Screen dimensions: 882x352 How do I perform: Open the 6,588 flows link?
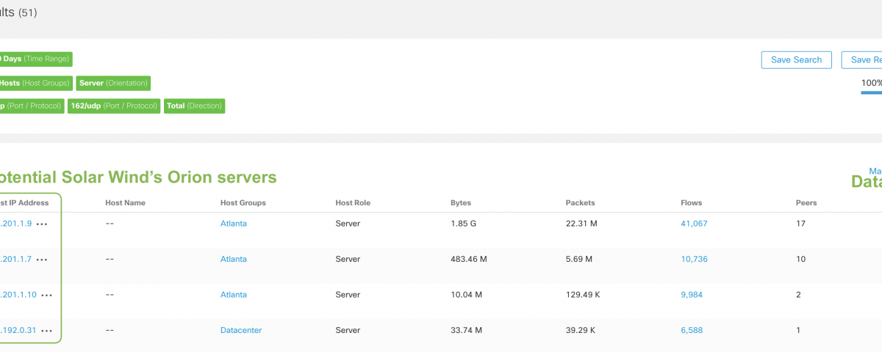[692, 331]
